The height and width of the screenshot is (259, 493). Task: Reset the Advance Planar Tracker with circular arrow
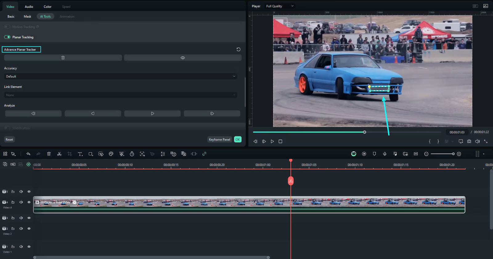tap(238, 49)
